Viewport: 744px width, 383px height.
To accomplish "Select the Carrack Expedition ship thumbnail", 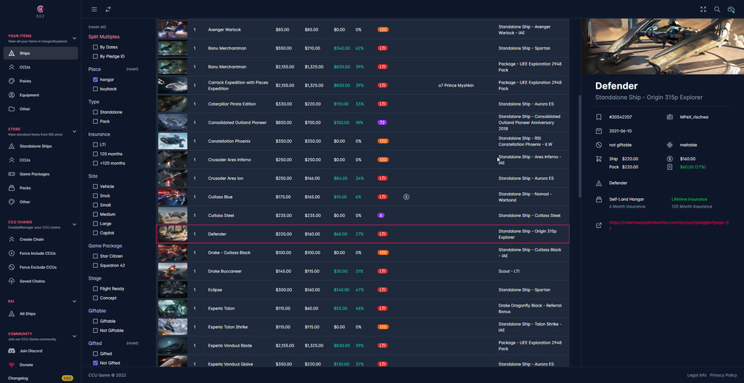I will (172, 85).
